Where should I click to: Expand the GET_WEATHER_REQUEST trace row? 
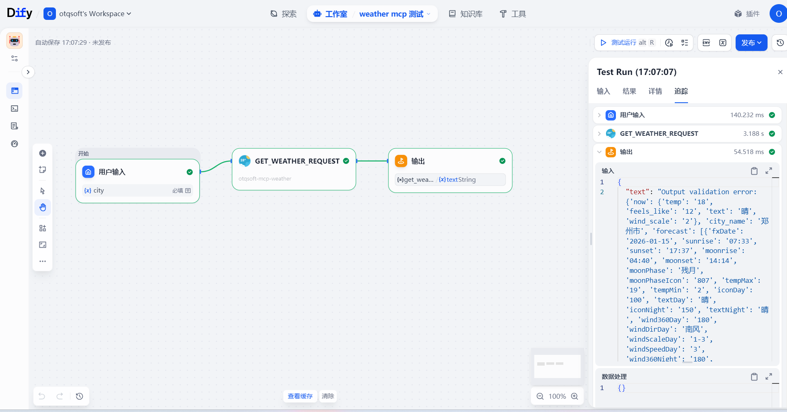687,134
